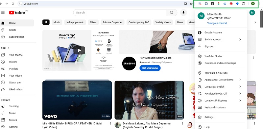Screen dimensions: 263x129
Task: Open Gaming in Explore section
Action: 17,127
